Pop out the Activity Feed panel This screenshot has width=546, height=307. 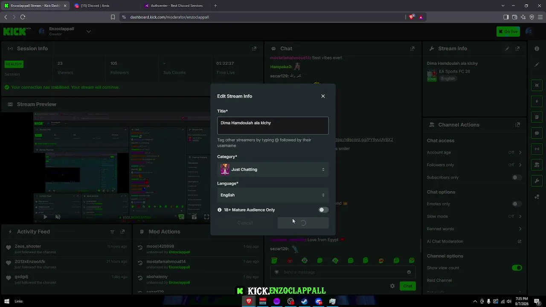point(122,232)
